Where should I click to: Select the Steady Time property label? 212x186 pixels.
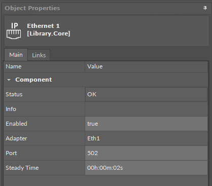(x=22, y=168)
